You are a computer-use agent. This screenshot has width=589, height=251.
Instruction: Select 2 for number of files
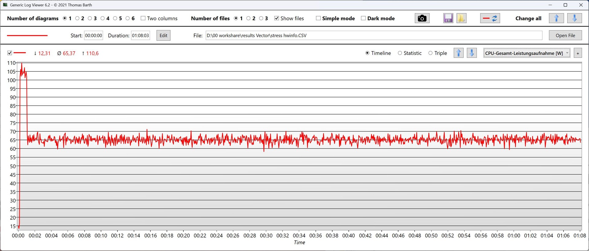tap(248, 18)
